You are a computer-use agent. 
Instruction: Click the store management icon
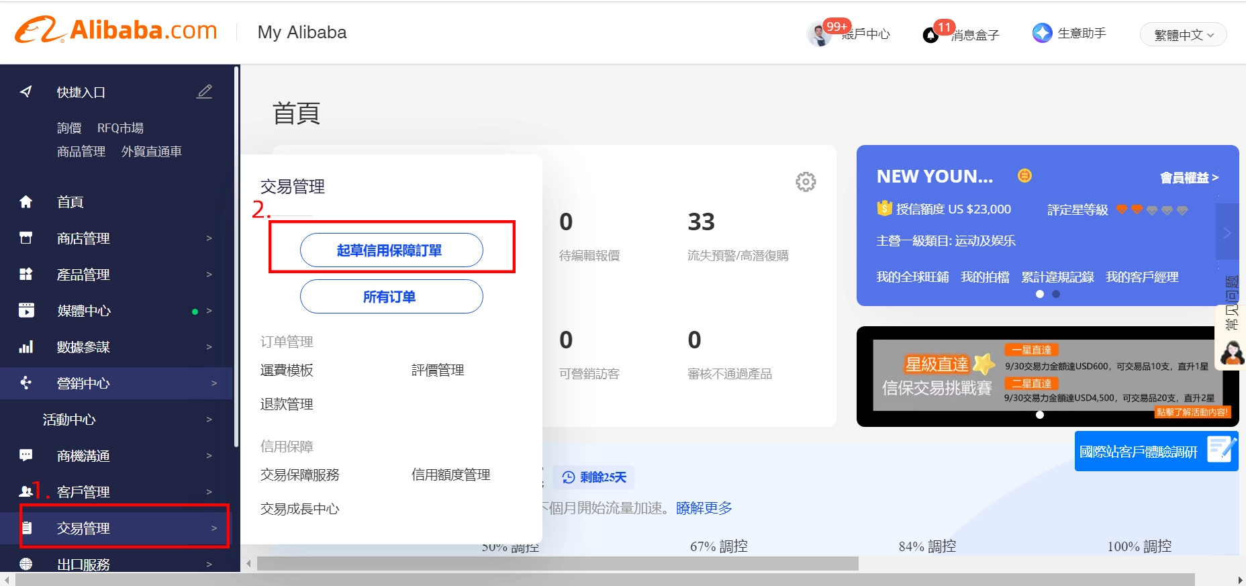pyautogui.click(x=26, y=238)
